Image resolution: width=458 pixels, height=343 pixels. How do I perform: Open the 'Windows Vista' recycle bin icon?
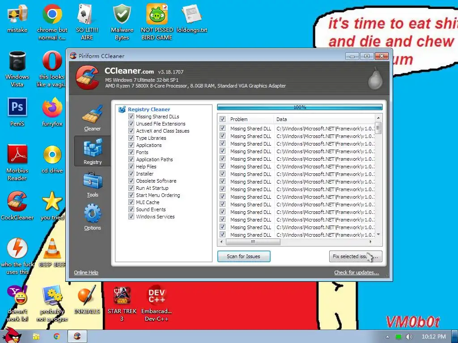tap(17, 69)
